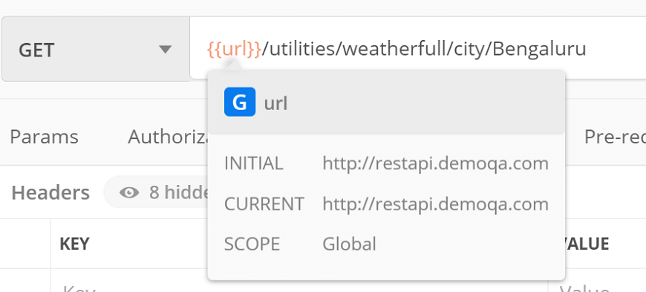Click the Value placeholder input cell
The width and height of the screenshot is (646, 292).
(597, 285)
